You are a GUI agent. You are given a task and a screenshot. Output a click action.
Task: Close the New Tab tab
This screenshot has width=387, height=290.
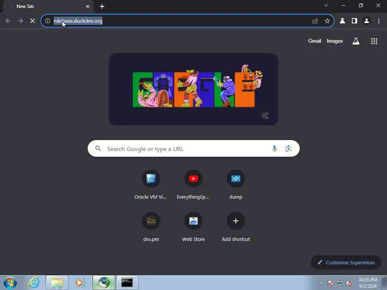click(88, 6)
